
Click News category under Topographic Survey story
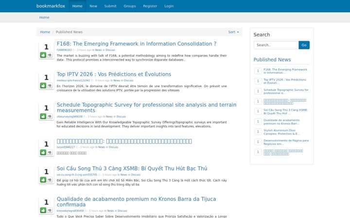(x=109, y=117)
